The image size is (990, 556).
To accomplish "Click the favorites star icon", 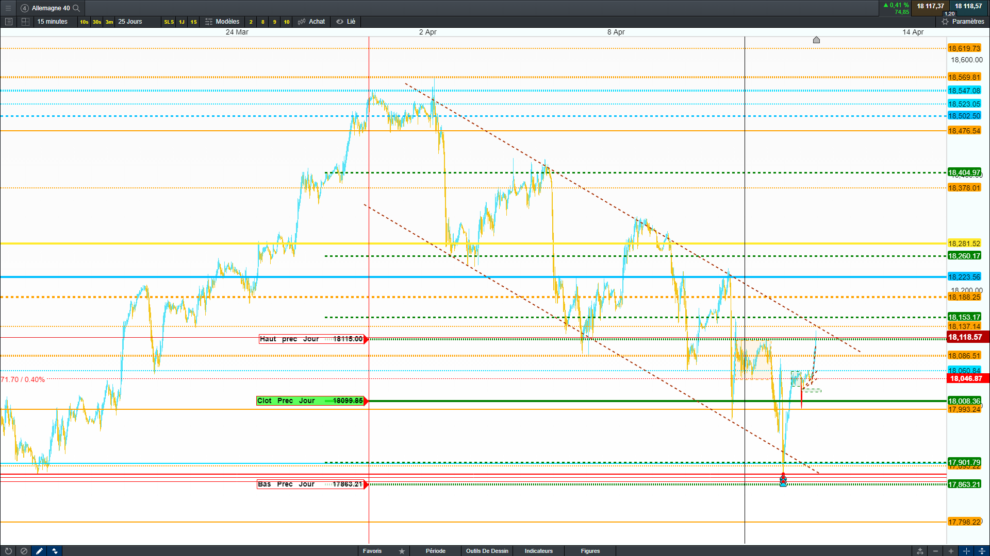I will [x=402, y=551].
